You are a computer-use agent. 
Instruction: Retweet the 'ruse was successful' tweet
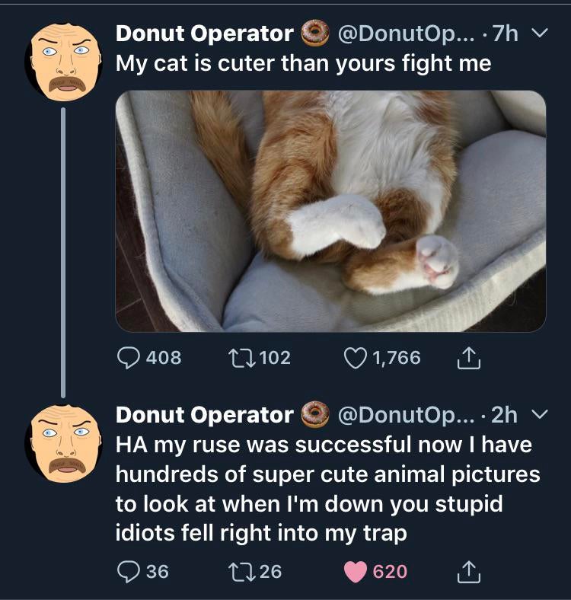coord(243,571)
